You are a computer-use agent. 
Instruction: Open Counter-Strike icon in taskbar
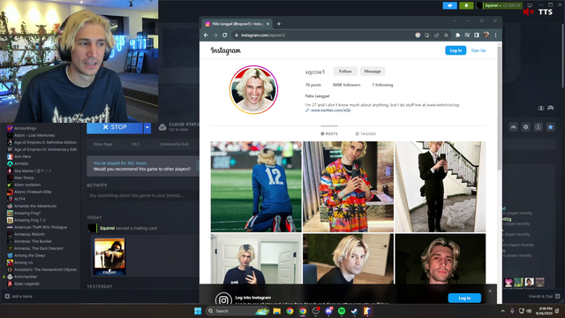pos(367,311)
